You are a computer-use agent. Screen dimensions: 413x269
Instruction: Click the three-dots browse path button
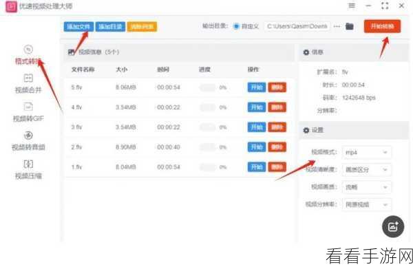[x=337, y=26]
